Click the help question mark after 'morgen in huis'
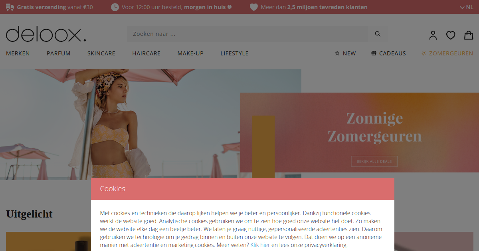Screen dimensions: 479x251 click(x=230, y=7)
